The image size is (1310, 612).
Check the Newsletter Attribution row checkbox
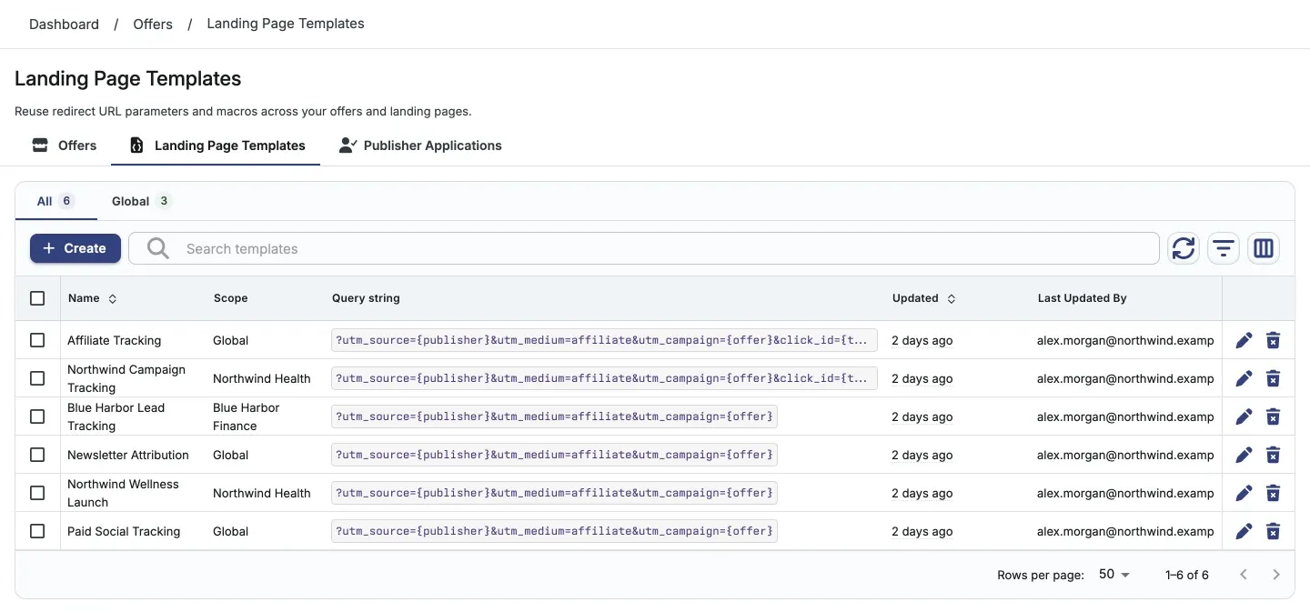click(37, 455)
